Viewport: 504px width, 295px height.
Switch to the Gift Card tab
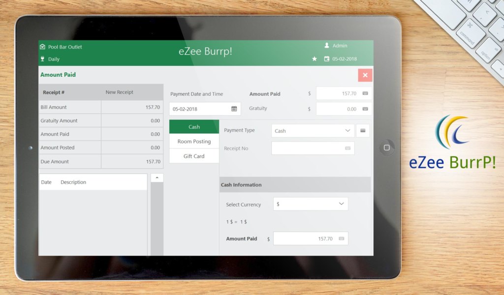point(194,156)
